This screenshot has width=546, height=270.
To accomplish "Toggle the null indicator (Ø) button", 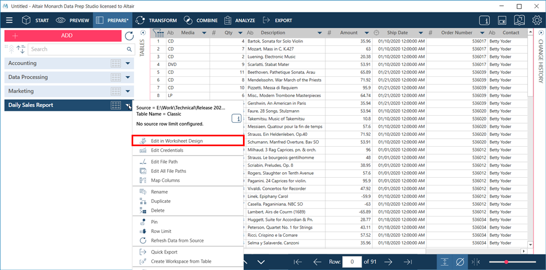I will 460,262.
